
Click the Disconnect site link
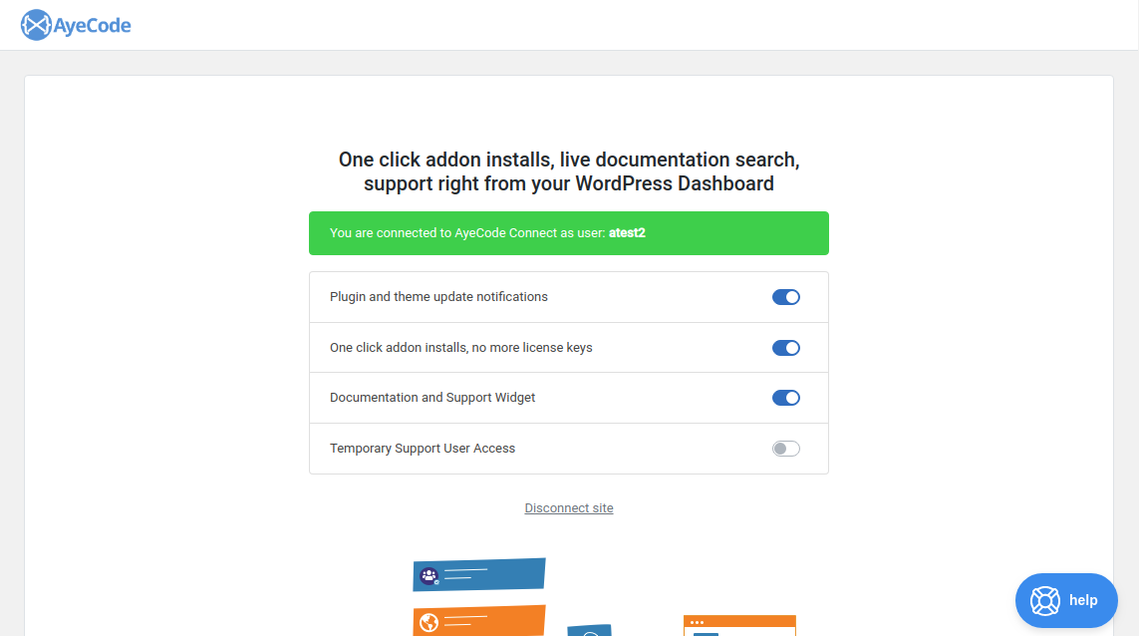point(569,508)
